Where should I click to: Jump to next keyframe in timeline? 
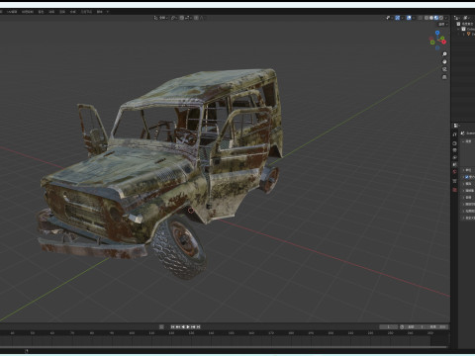pos(193,326)
